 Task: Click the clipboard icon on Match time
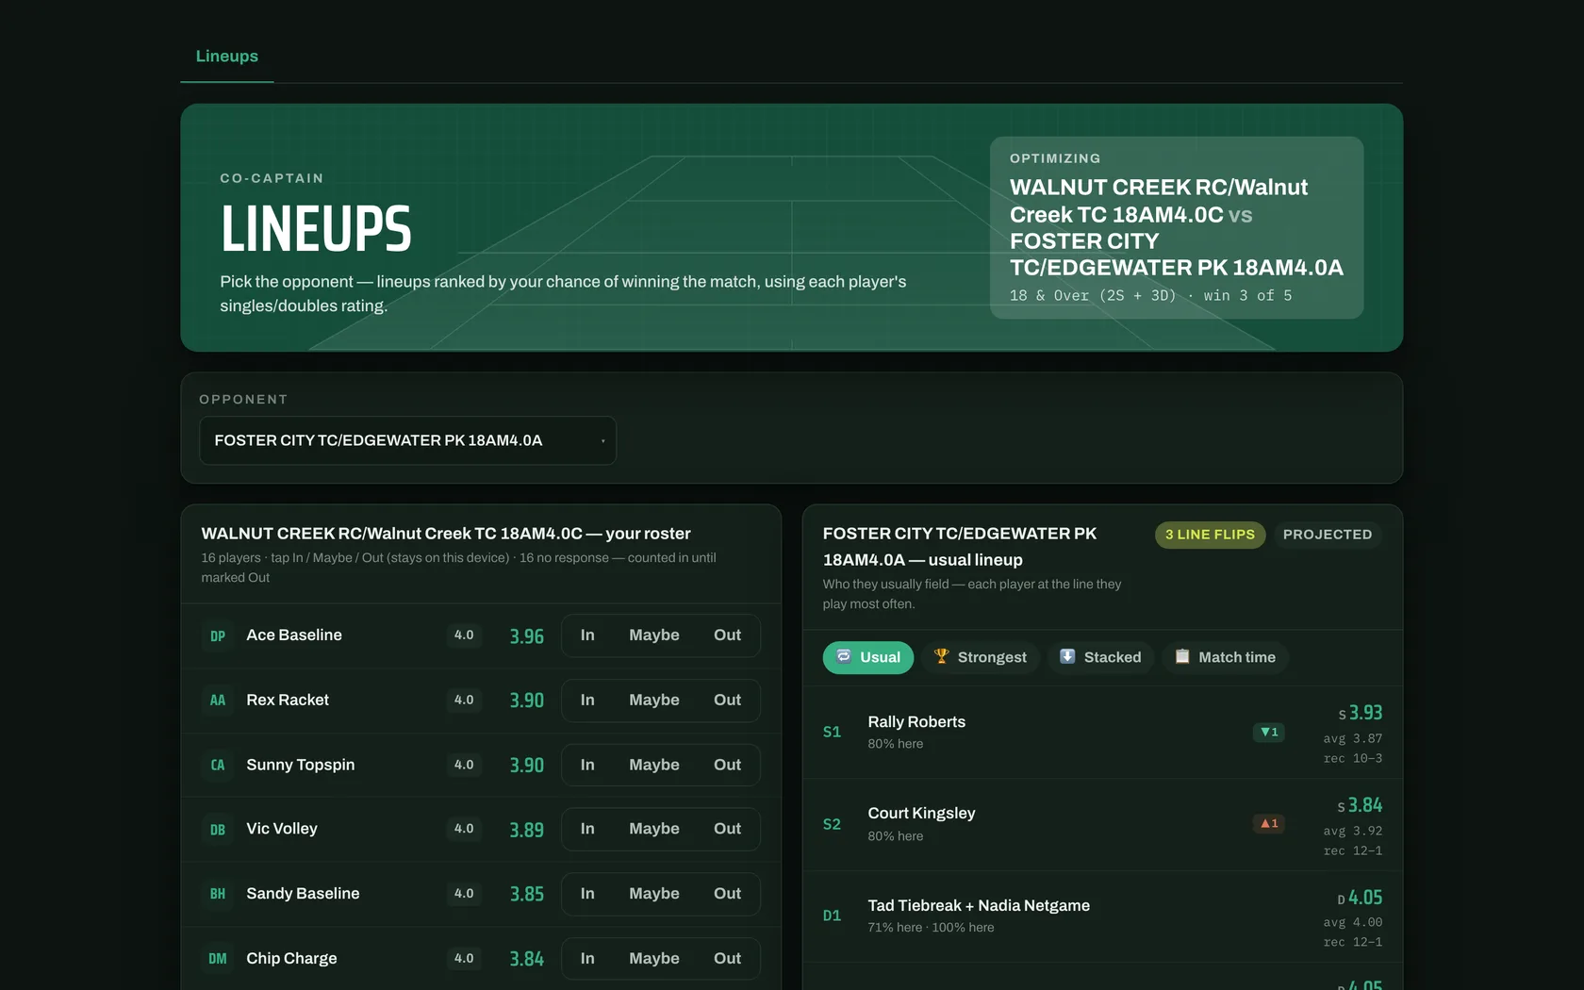coord(1182,656)
